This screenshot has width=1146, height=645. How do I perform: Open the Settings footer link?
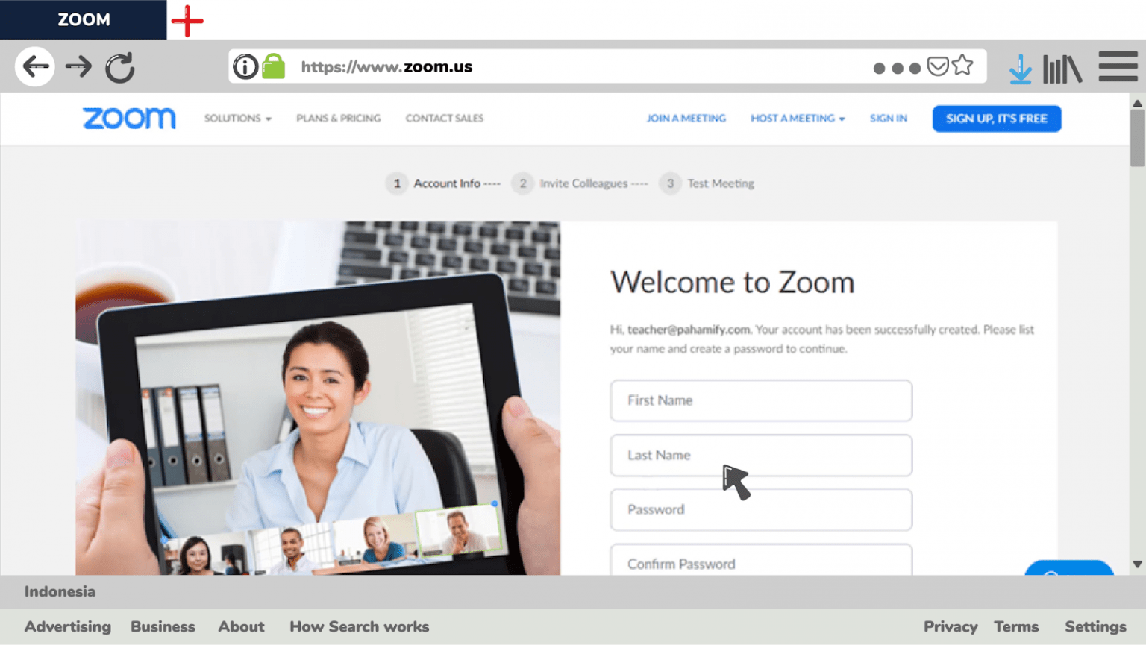pos(1095,626)
